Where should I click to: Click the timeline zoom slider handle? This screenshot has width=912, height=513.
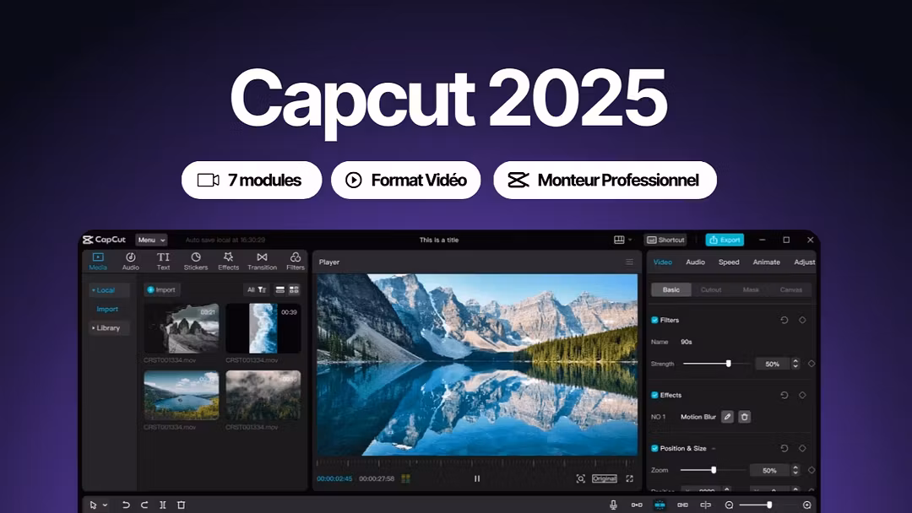pos(769,505)
